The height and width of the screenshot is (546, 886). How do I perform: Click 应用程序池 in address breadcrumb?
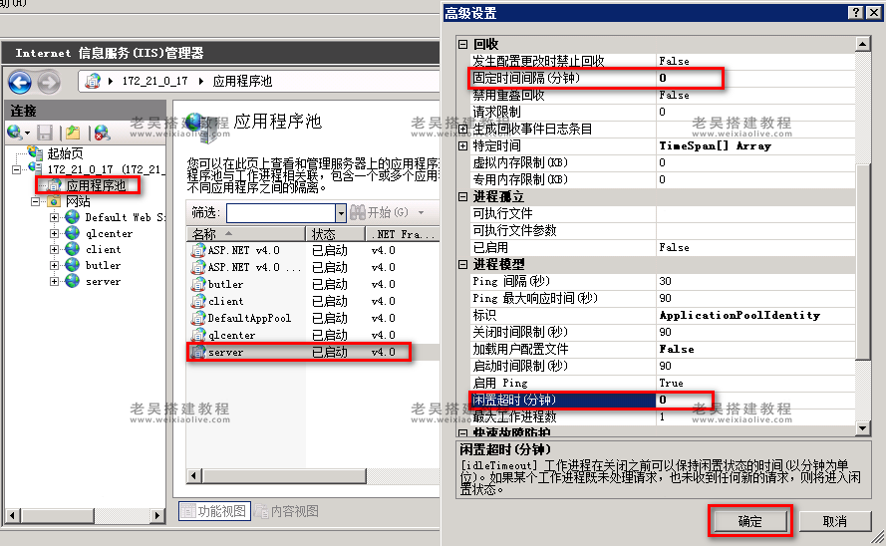pyautogui.click(x=242, y=81)
